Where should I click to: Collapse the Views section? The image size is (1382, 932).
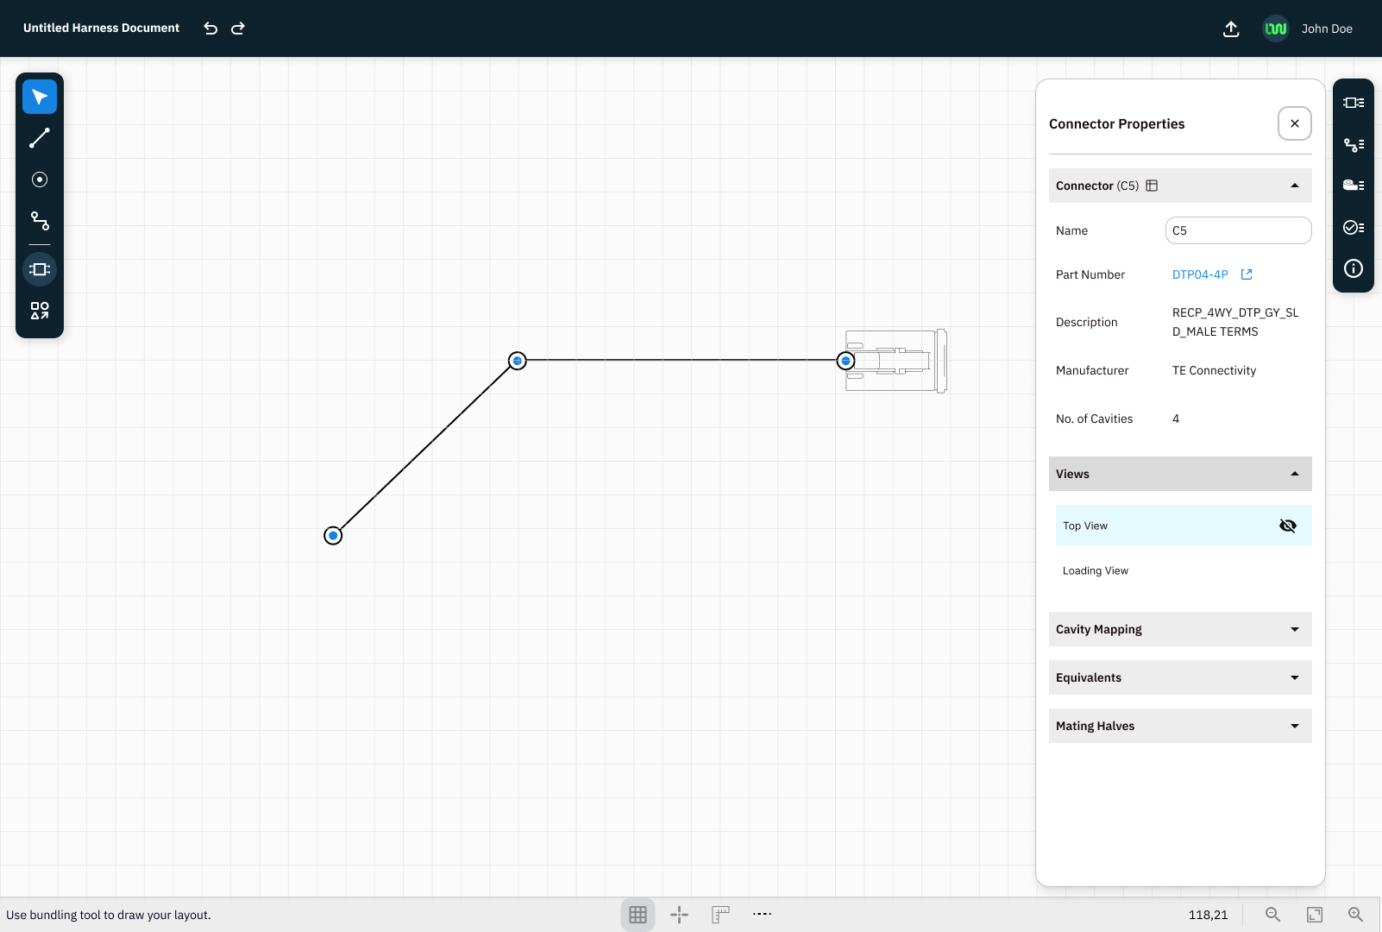click(x=1295, y=474)
